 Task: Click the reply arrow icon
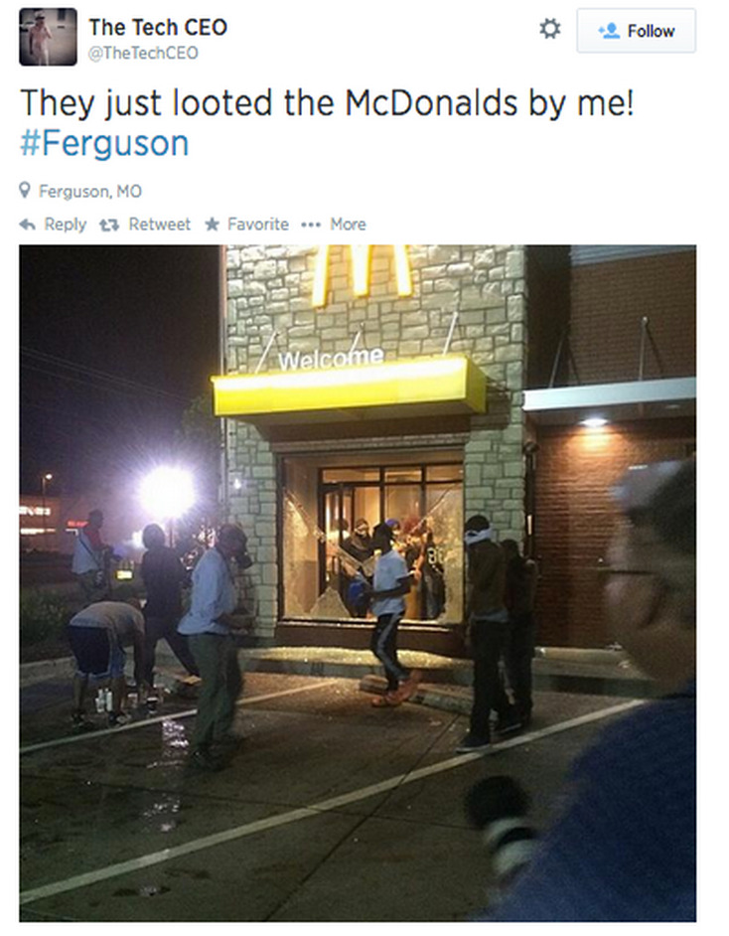(28, 225)
